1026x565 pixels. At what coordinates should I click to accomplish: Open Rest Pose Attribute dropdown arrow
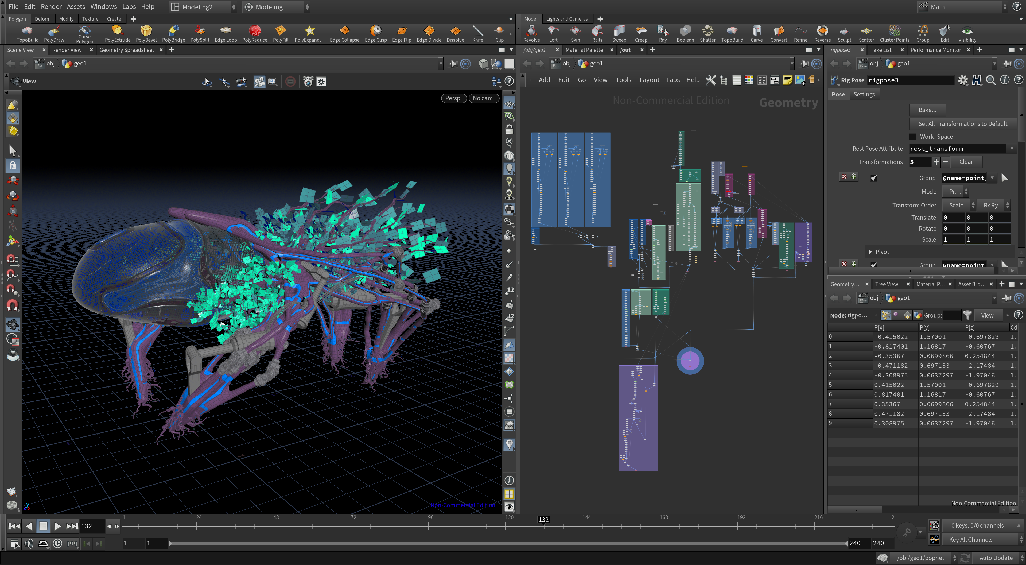[1012, 149]
